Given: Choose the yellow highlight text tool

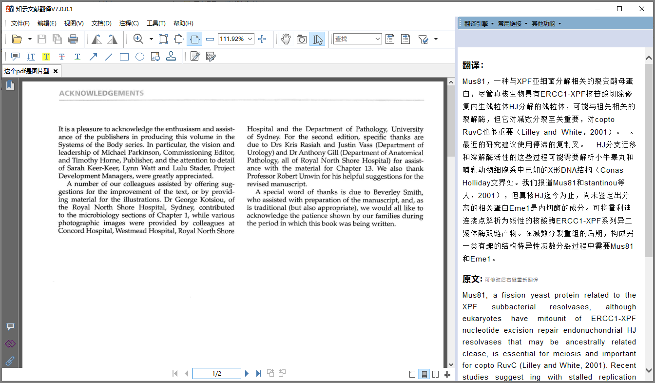Looking at the screenshot, I should 46,57.
